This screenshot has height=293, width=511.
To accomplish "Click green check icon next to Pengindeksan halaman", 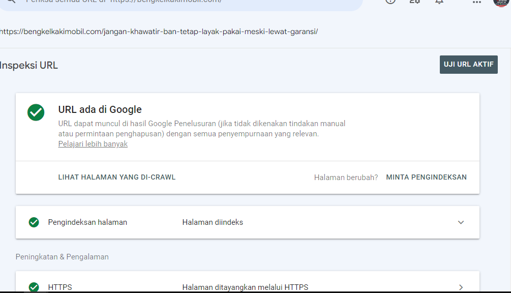I will coord(34,222).
